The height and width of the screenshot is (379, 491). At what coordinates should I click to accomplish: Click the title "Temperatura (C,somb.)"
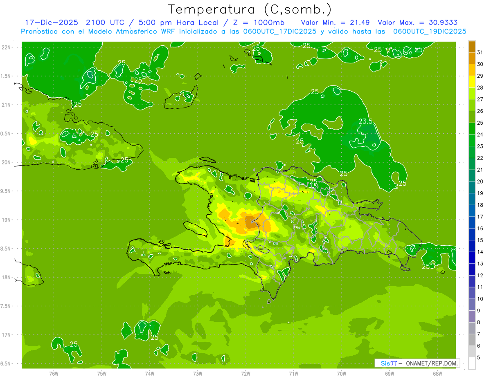(250, 10)
